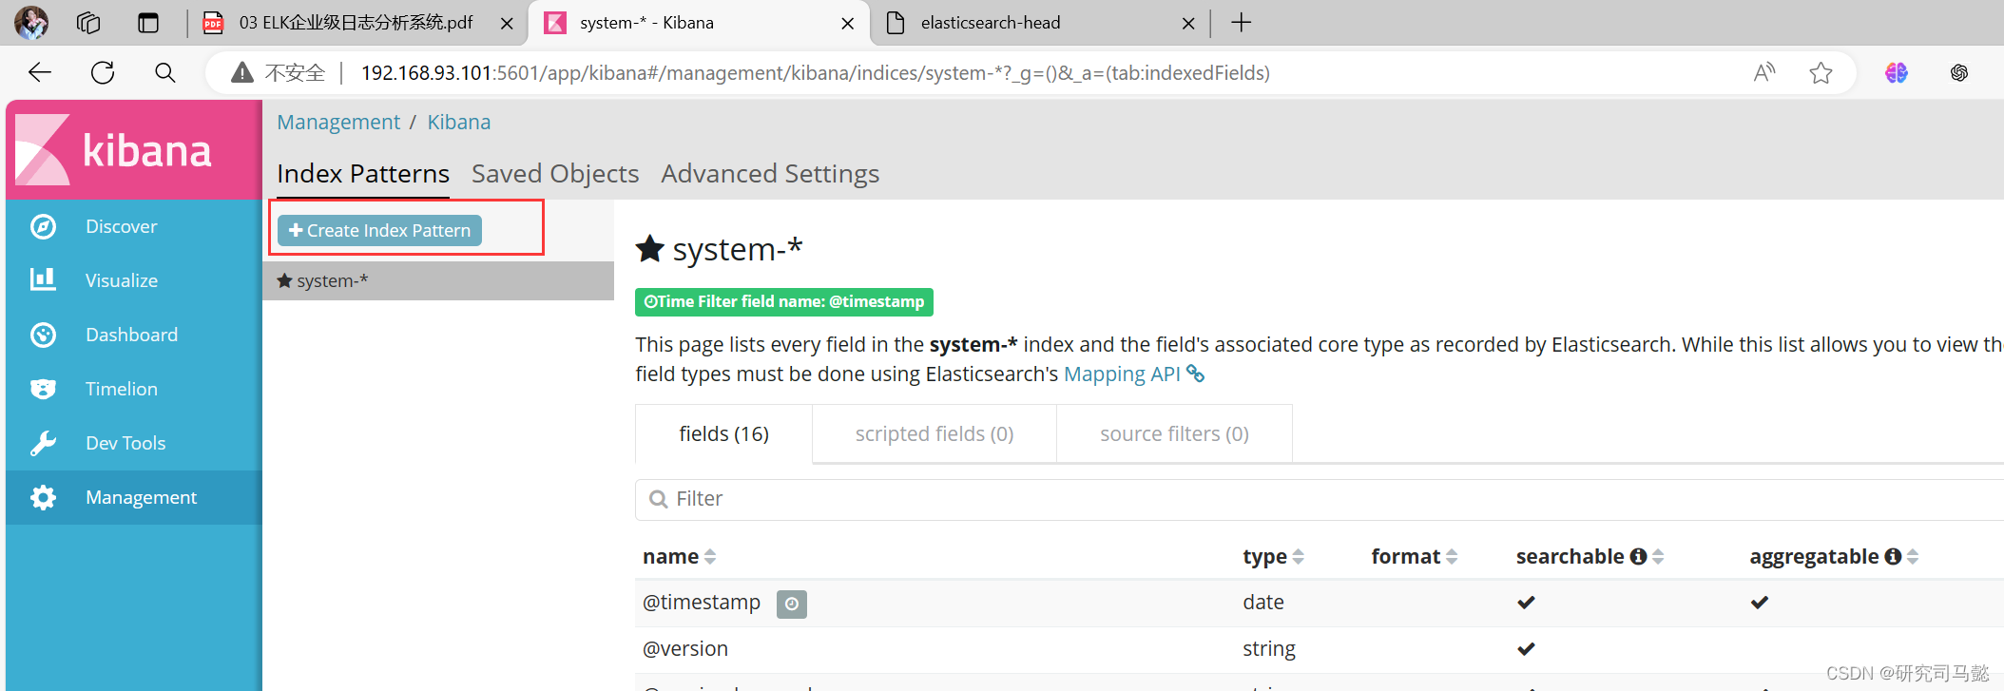Click the read aloud icon in address bar

(1764, 72)
